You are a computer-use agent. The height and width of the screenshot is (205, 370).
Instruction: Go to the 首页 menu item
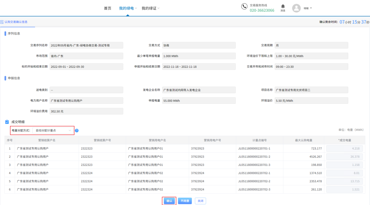tap(108, 8)
